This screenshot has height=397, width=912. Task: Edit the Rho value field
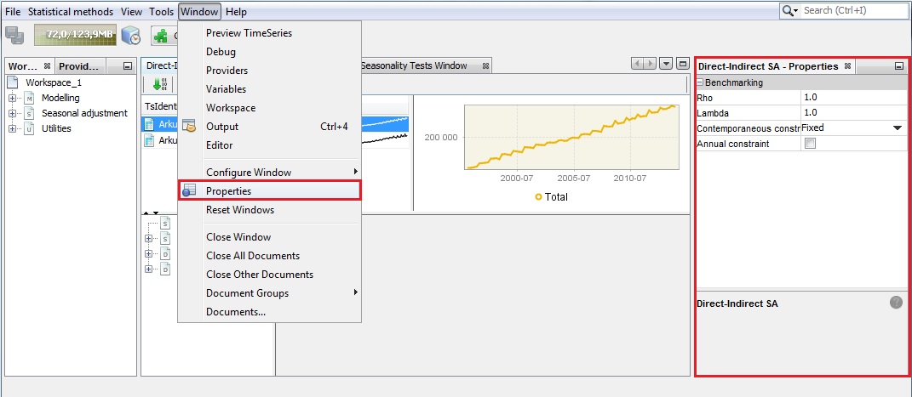pos(852,98)
